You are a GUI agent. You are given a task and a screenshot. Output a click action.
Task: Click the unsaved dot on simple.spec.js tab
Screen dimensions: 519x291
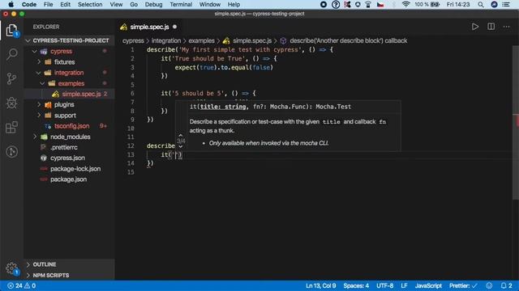click(x=175, y=27)
